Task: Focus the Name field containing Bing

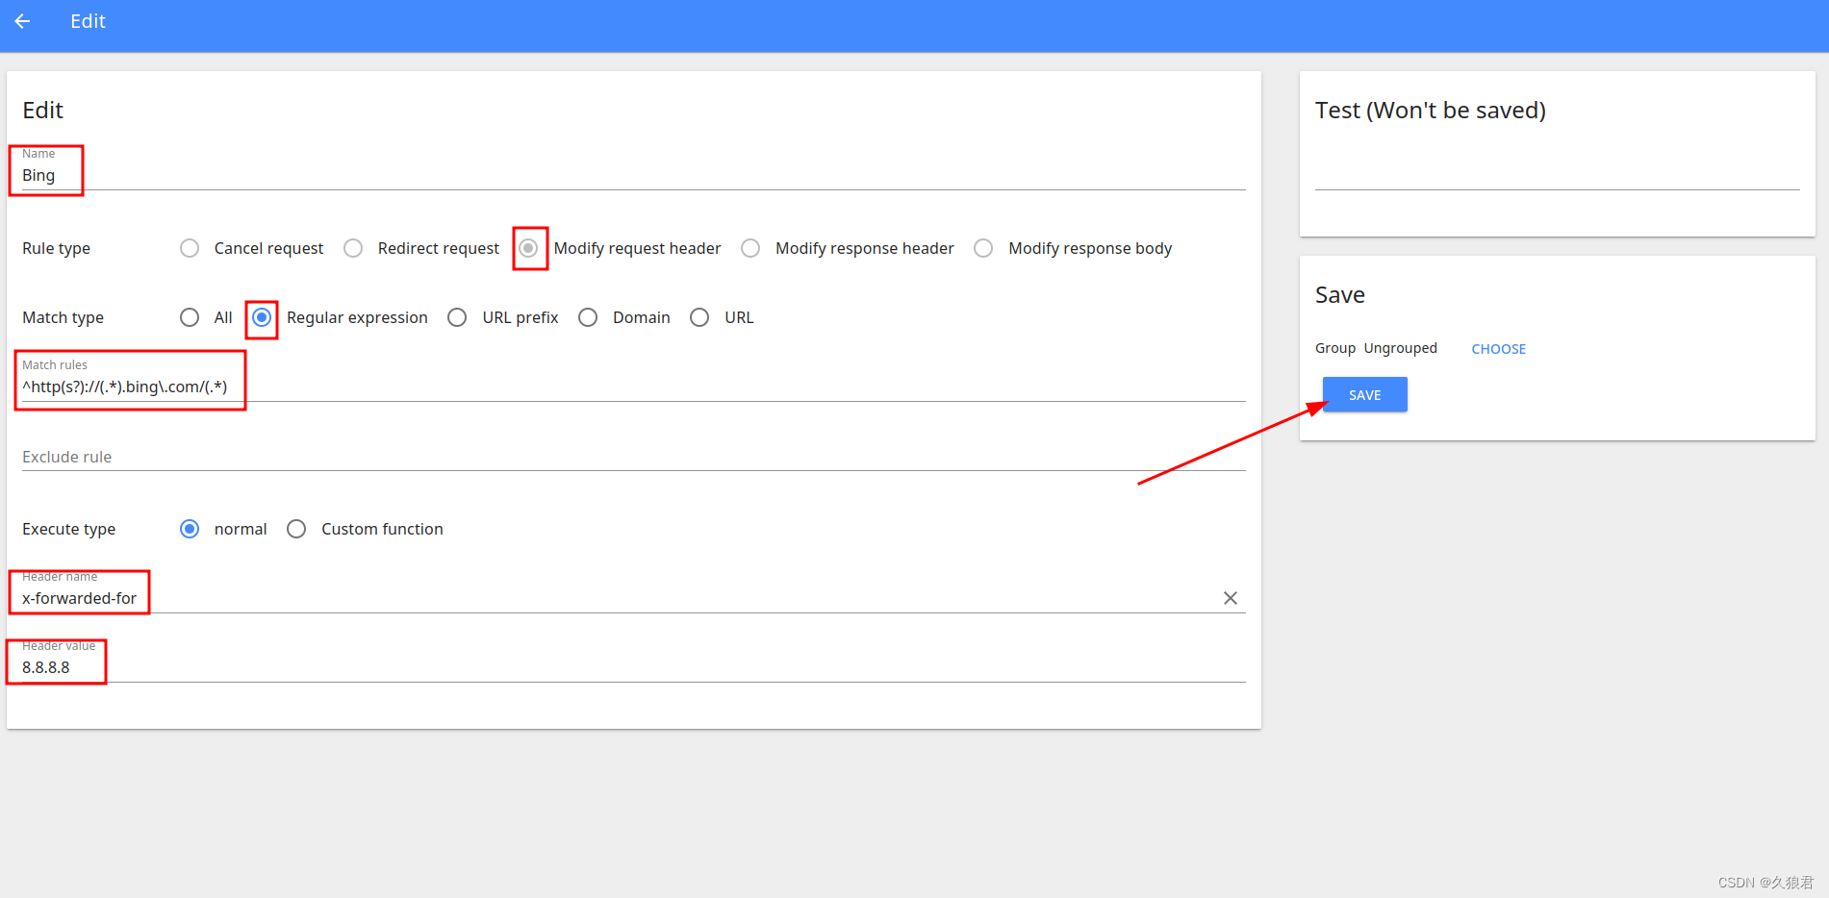Action: (x=633, y=175)
